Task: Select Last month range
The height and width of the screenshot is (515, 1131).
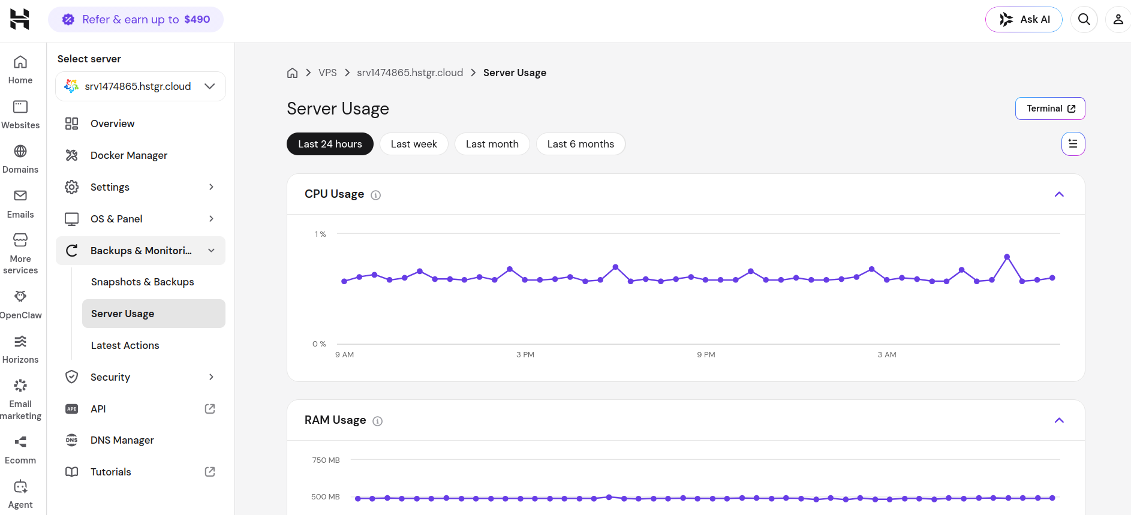Action: pos(492,144)
